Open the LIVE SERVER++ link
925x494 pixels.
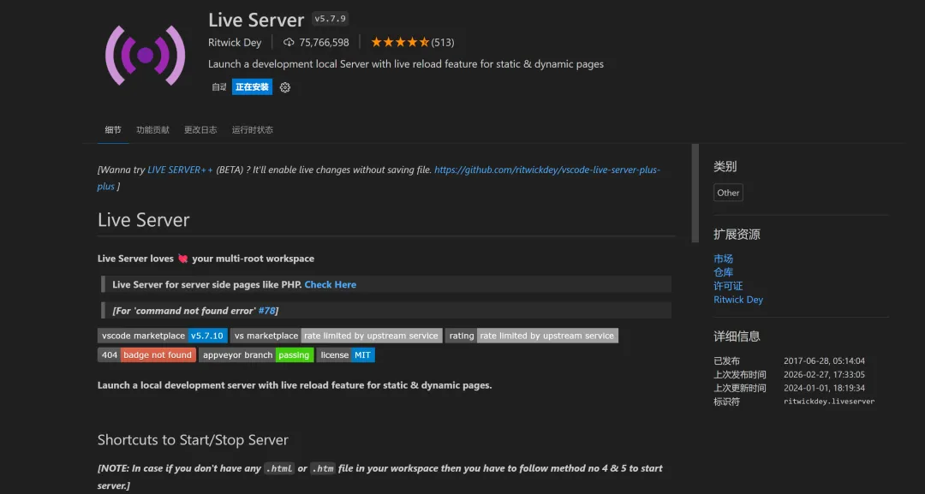tap(180, 170)
